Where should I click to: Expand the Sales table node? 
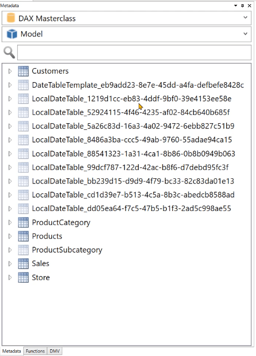(x=10, y=263)
